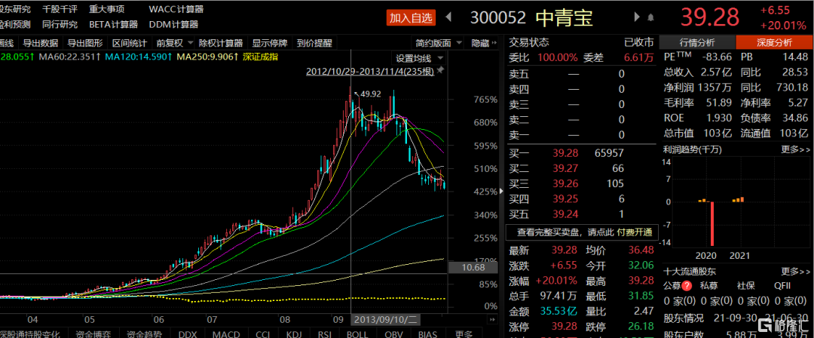Open 千股千评 menu item
The image size is (814, 338).
pos(60,9)
